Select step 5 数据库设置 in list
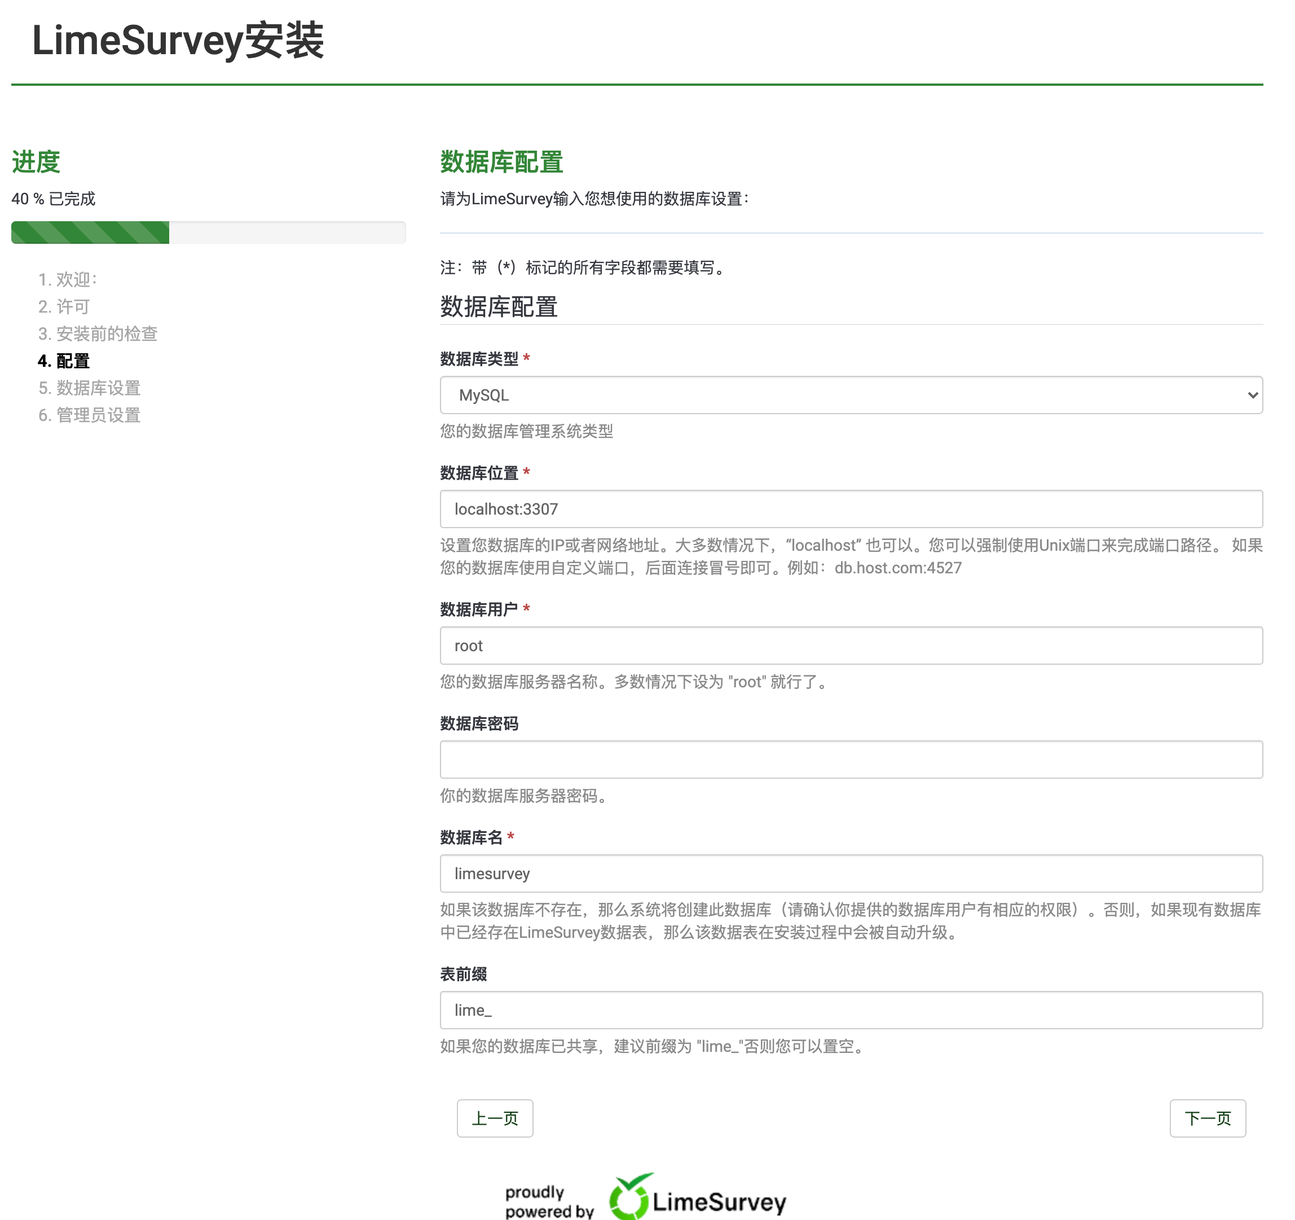Image resolution: width=1295 pixels, height=1220 pixels. pos(89,388)
